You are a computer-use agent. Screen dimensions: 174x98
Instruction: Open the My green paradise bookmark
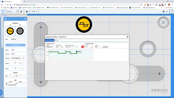122,8
